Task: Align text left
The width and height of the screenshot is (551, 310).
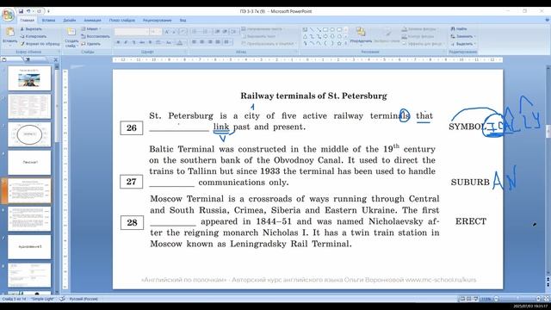Action: [194, 42]
